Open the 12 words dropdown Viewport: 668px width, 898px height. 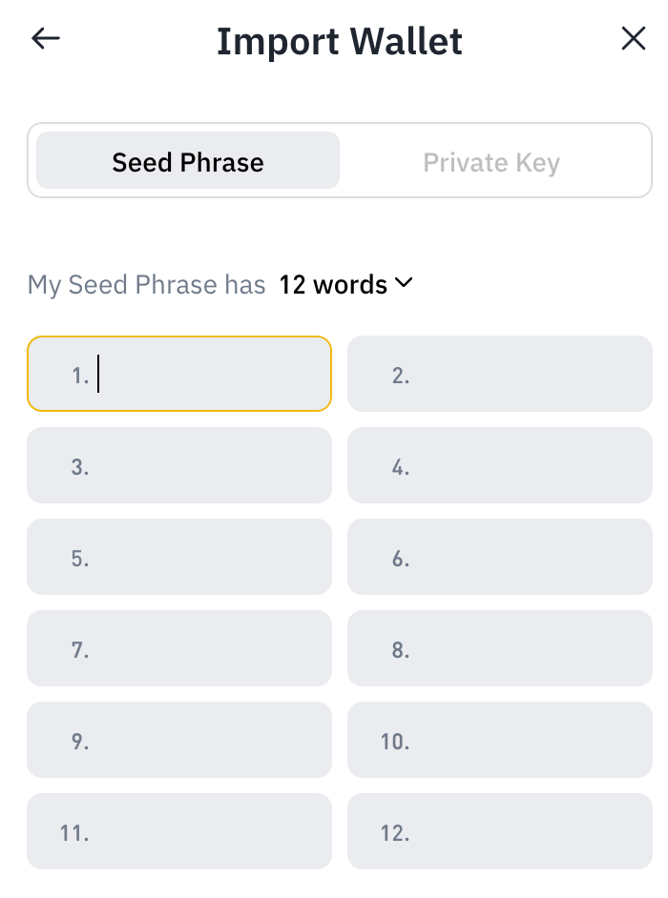[345, 285]
